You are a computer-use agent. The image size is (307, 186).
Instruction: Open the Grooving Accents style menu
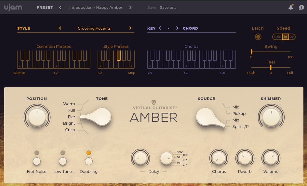pos(94,28)
